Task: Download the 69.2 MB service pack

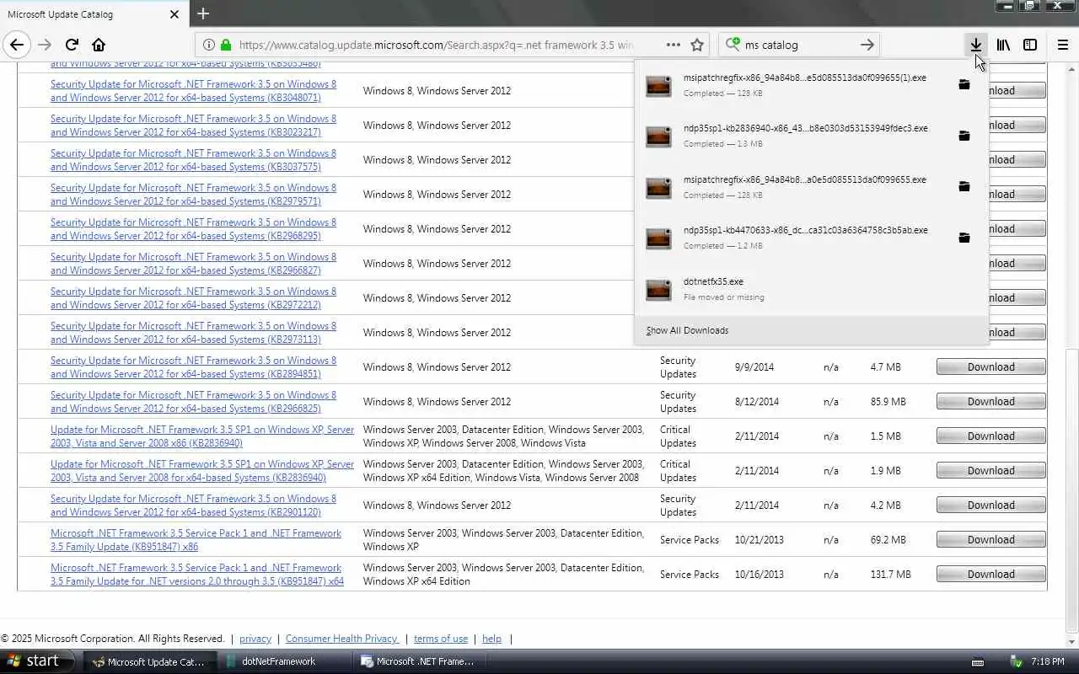Action: [x=990, y=540]
